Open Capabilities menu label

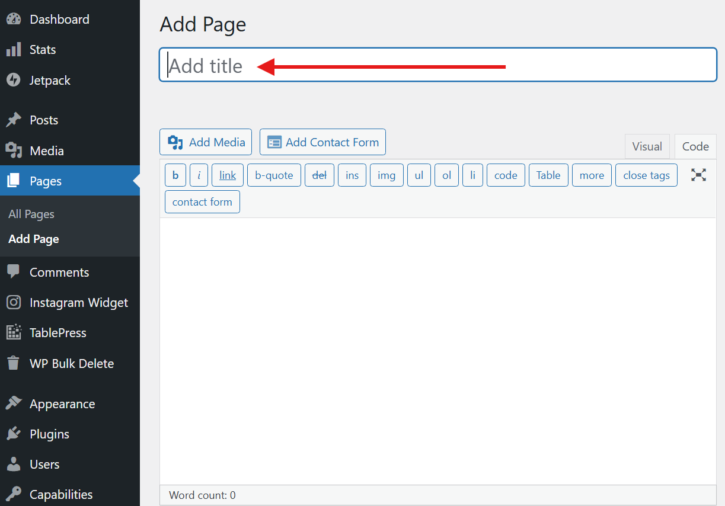pos(61,494)
